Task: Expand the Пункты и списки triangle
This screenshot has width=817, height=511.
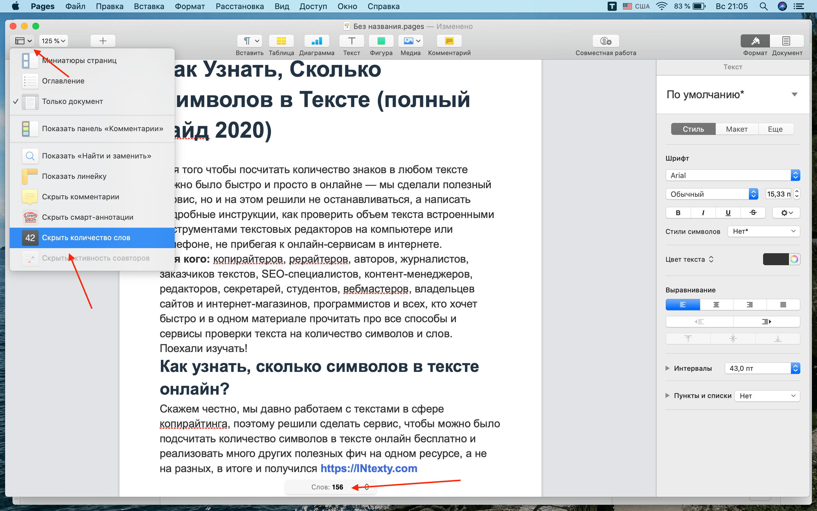Action: click(668, 395)
